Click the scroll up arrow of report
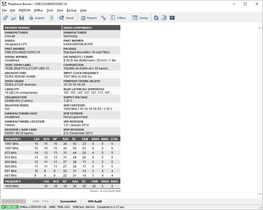The image size is (263, 210). click(x=260, y=28)
